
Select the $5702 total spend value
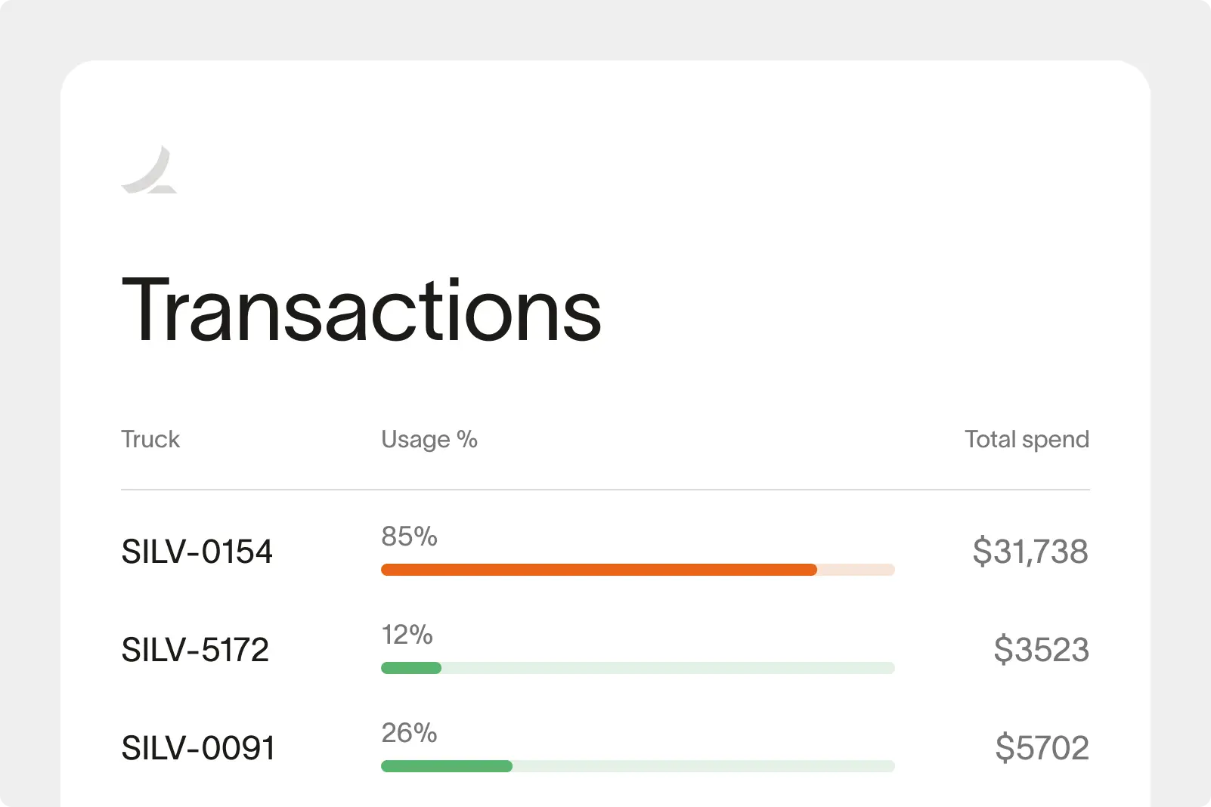click(1042, 748)
